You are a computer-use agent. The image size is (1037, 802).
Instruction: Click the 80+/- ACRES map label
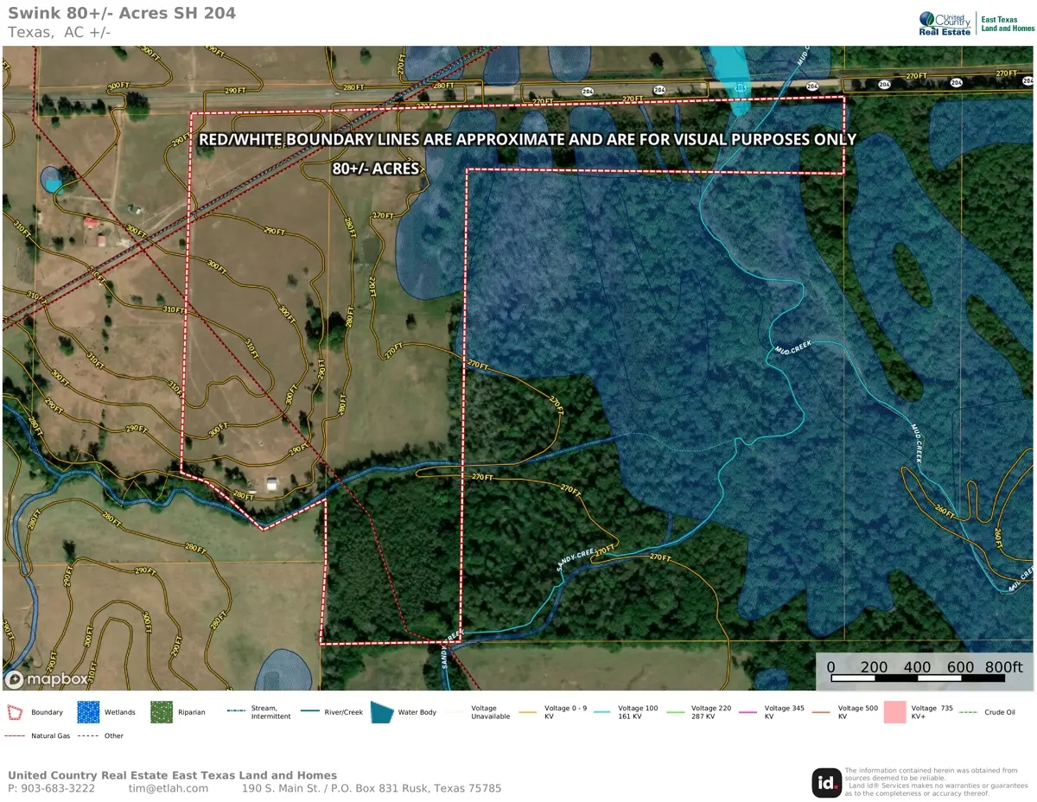pyautogui.click(x=375, y=169)
